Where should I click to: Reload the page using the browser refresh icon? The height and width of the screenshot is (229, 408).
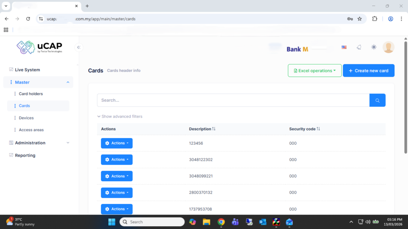pyautogui.click(x=28, y=19)
